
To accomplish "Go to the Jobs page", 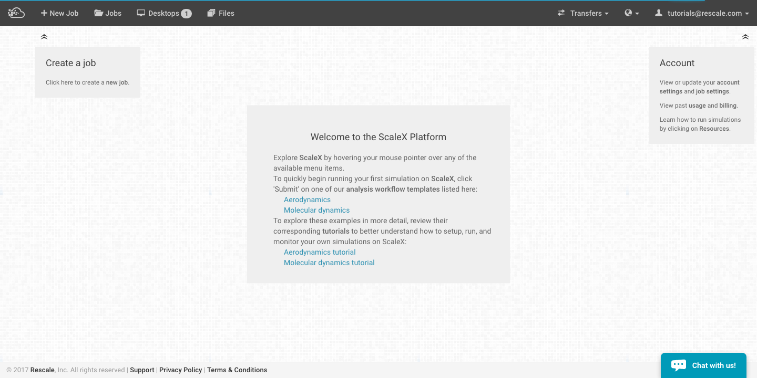I will click(108, 13).
